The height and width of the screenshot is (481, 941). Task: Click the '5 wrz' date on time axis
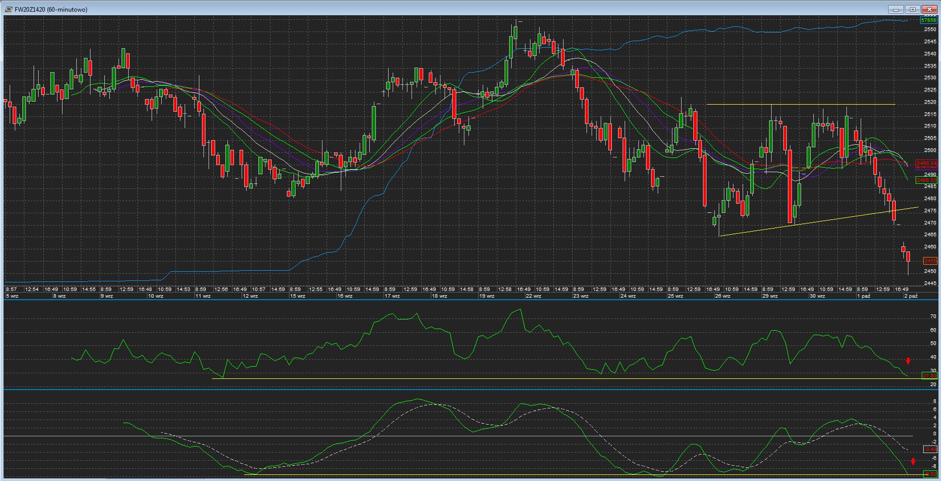tap(12, 296)
